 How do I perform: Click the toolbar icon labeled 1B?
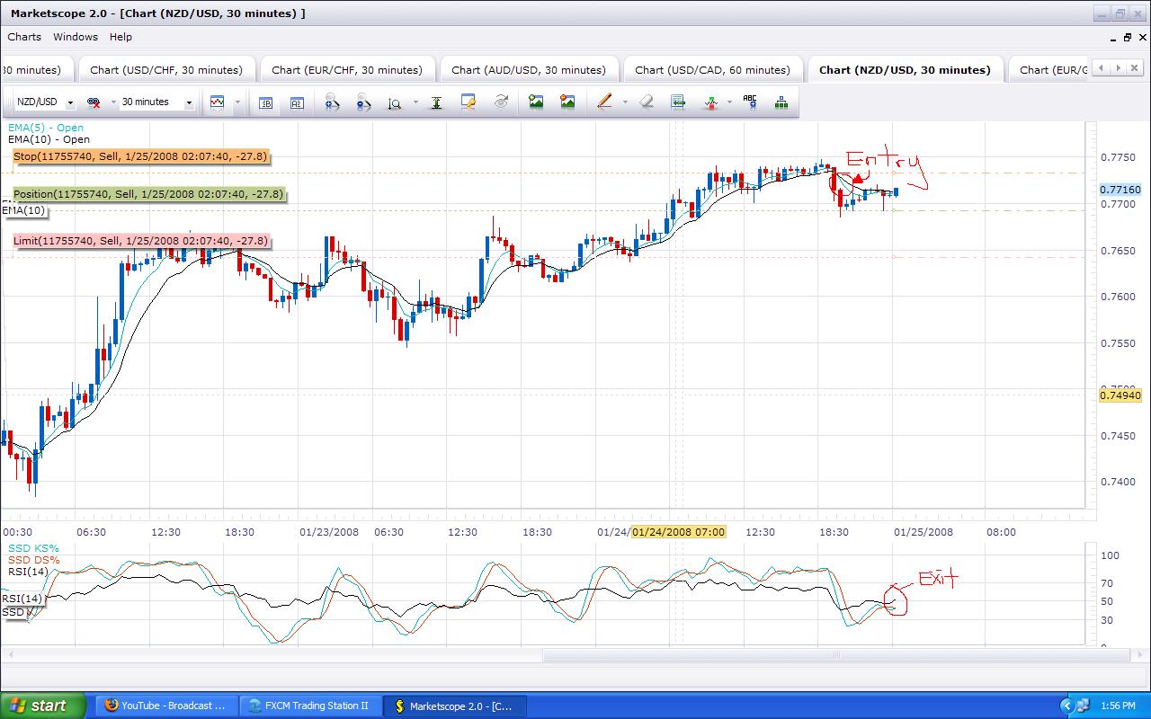[x=265, y=102]
